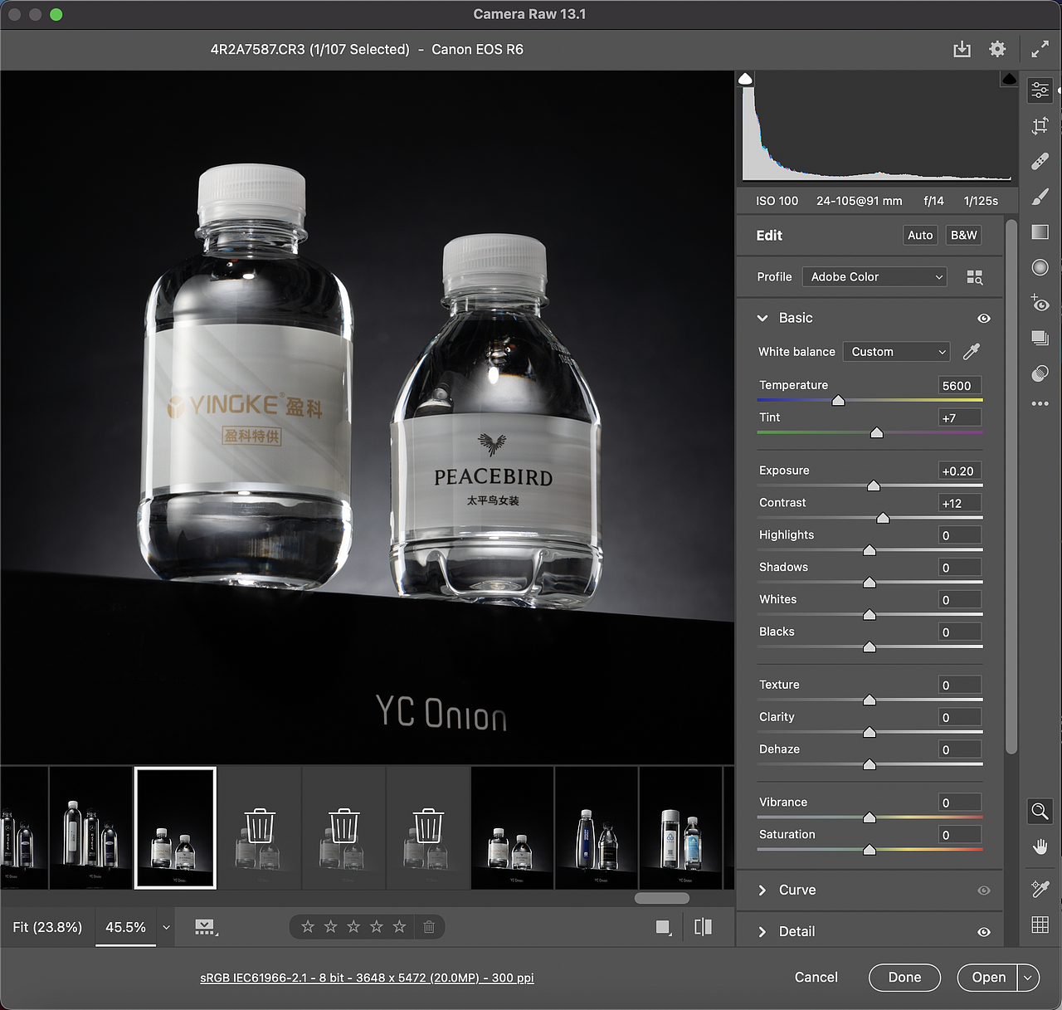The image size is (1062, 1010).
Task: Open the three-dot more image settings menu
Action: tap(1040, 404)
